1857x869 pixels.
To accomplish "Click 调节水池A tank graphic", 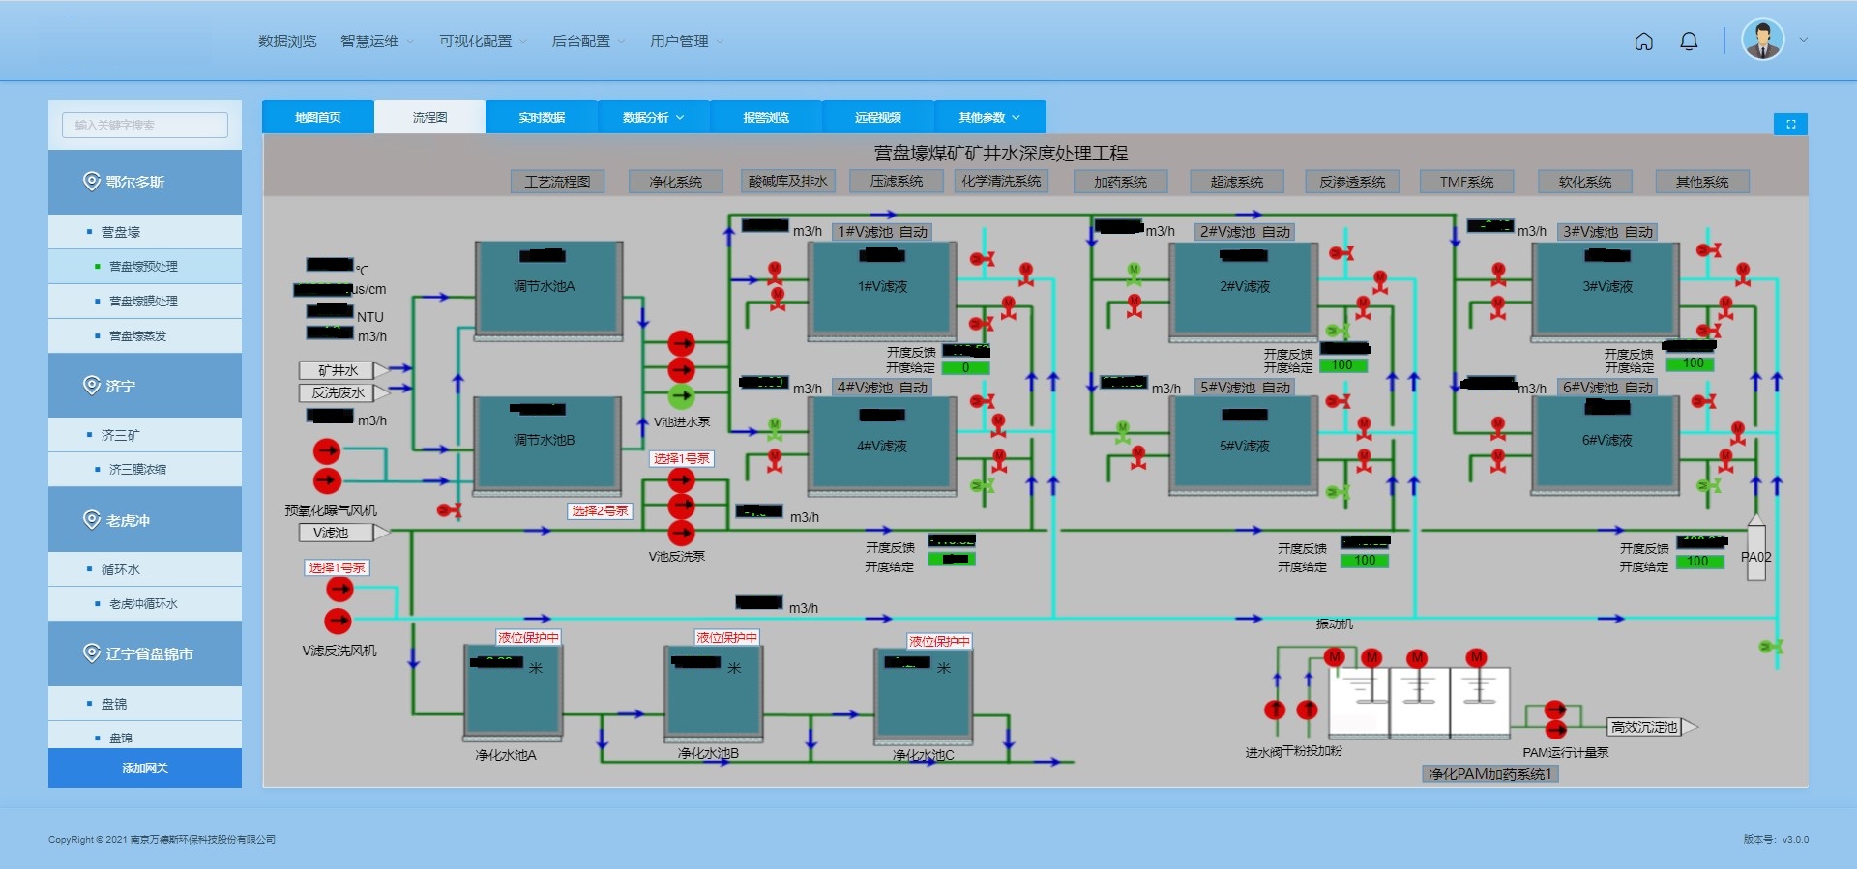I will point(548,289).
